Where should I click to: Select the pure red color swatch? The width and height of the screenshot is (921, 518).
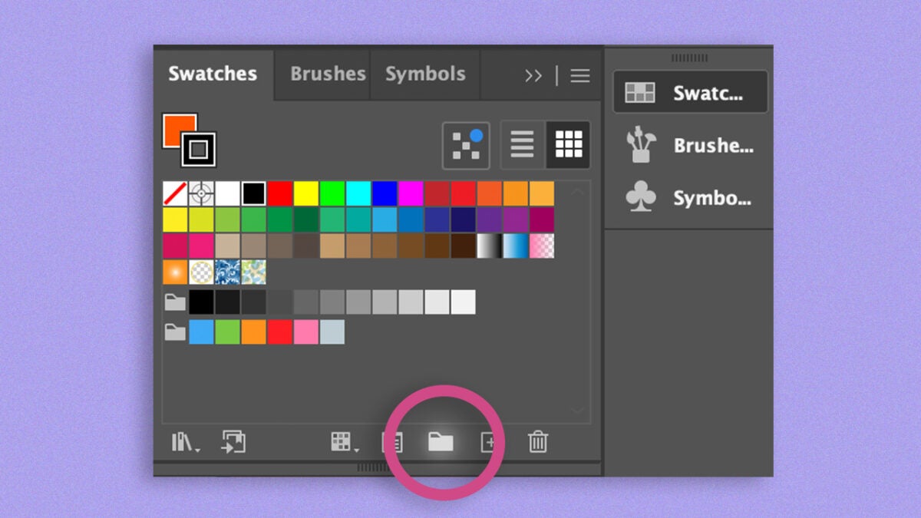coord(280,193)
